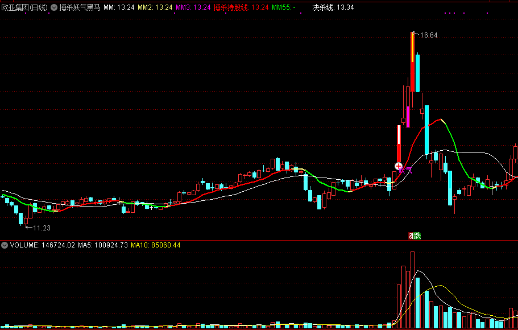
Task: Click the MM: 13.24 value label
Action: coord(119,7)
